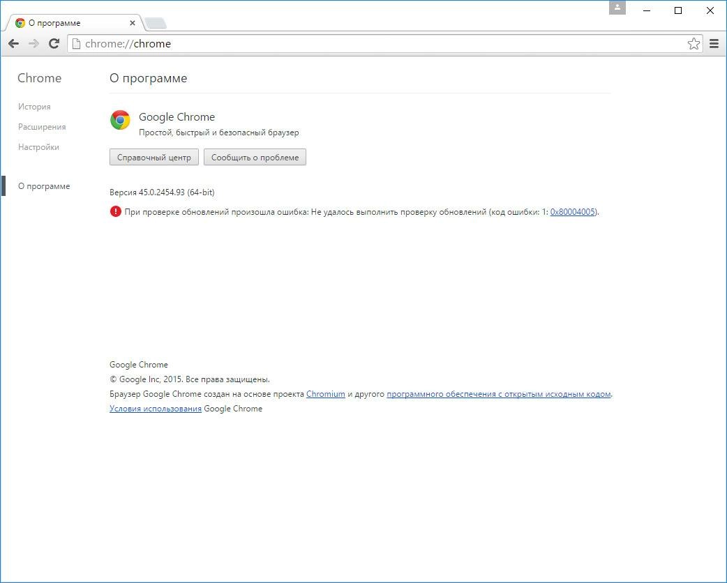Bookmark this page with the star icon
Image resolution: width=727 pixels, height=583 pixels.
click(694, 43)
